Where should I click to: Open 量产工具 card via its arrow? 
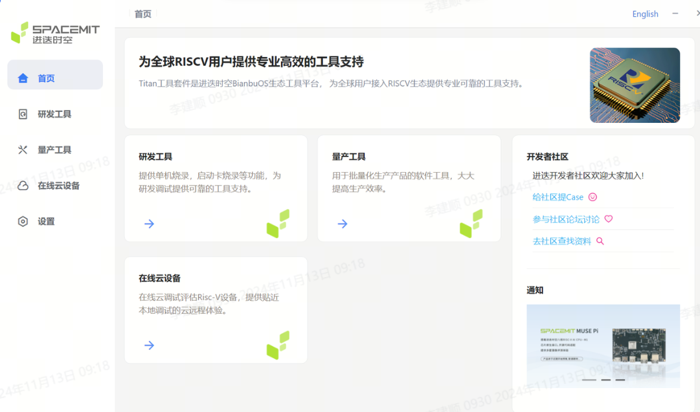click(x=343, y=224)
